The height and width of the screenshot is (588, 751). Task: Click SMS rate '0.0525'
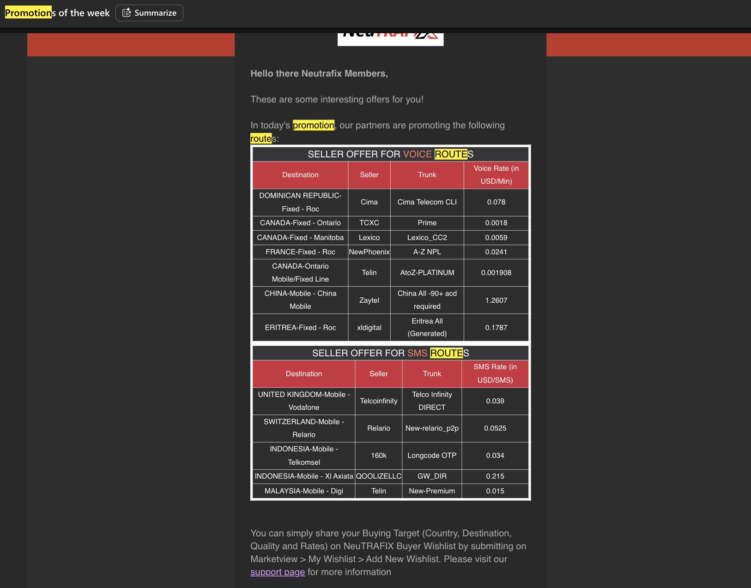[495, 428]
